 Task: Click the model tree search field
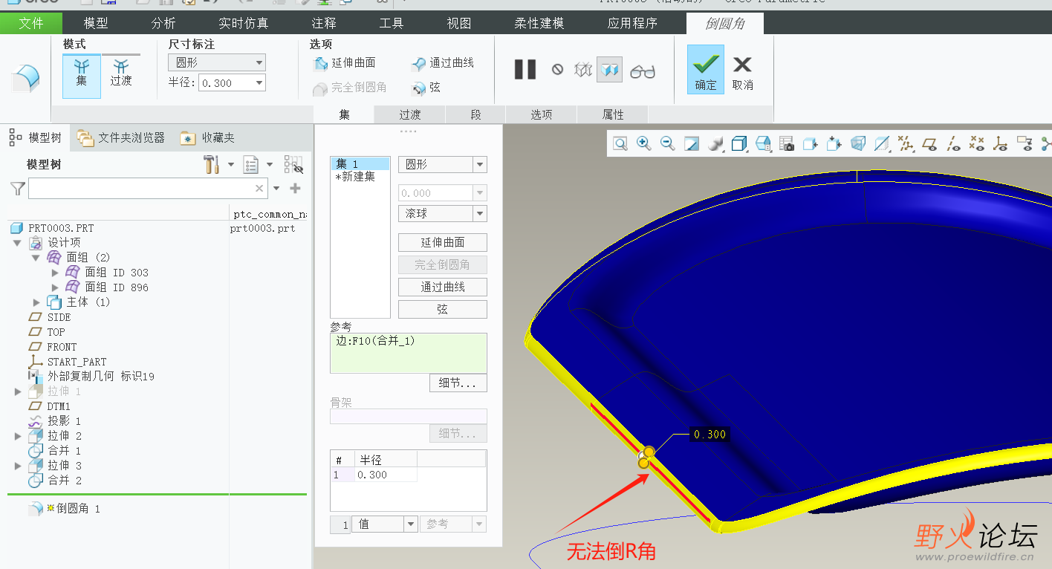(148, 188)
